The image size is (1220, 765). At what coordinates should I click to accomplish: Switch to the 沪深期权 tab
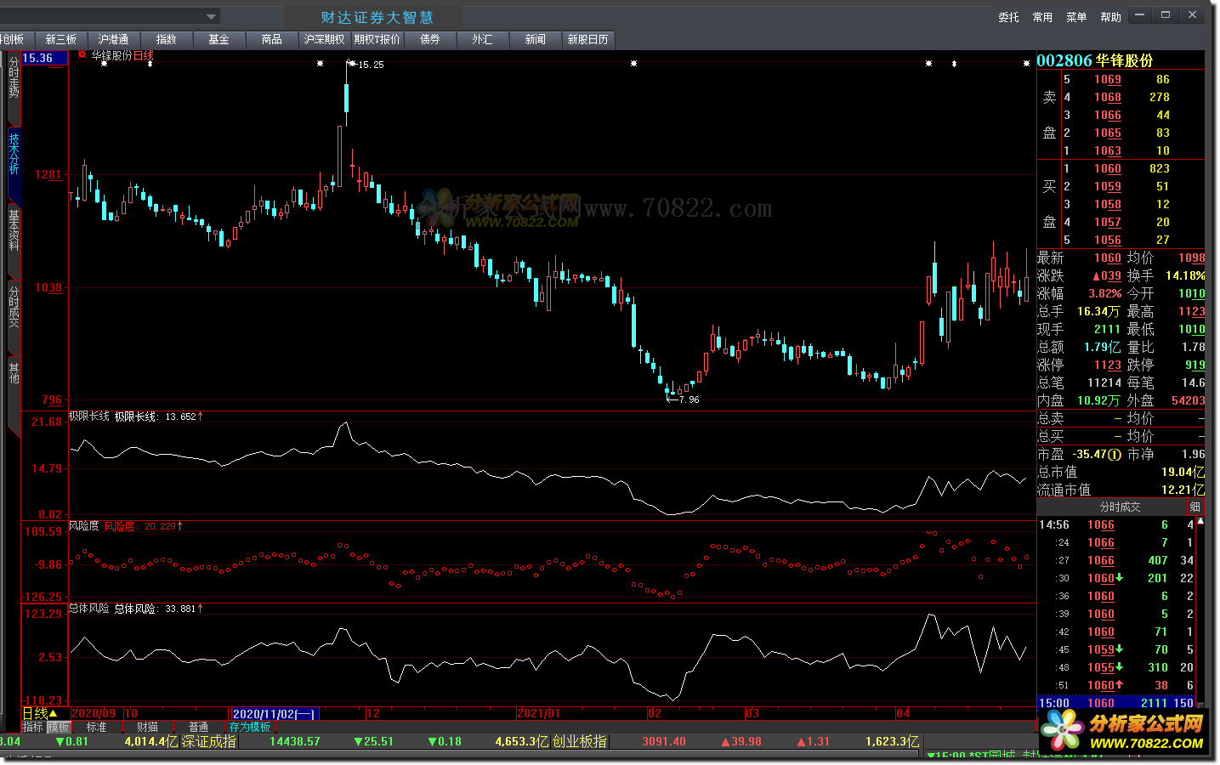tap(324, 39)
